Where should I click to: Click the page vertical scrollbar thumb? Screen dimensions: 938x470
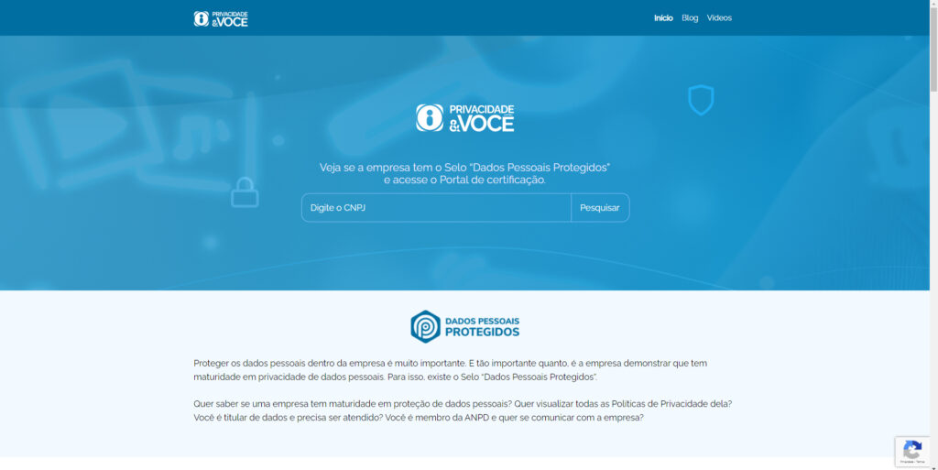[x=933, y=48]
